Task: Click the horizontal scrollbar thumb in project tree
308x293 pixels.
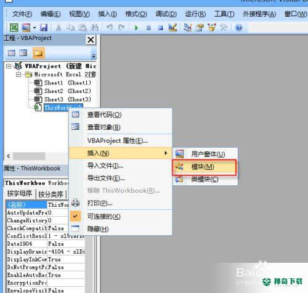Action: 29,156
